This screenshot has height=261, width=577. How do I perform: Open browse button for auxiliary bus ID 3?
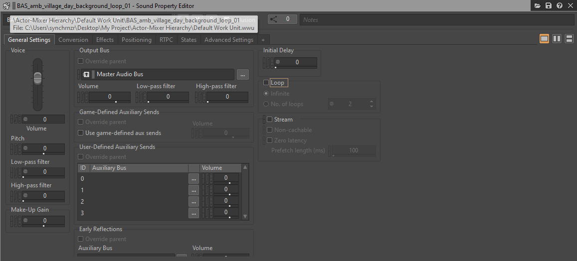(193, 213)
